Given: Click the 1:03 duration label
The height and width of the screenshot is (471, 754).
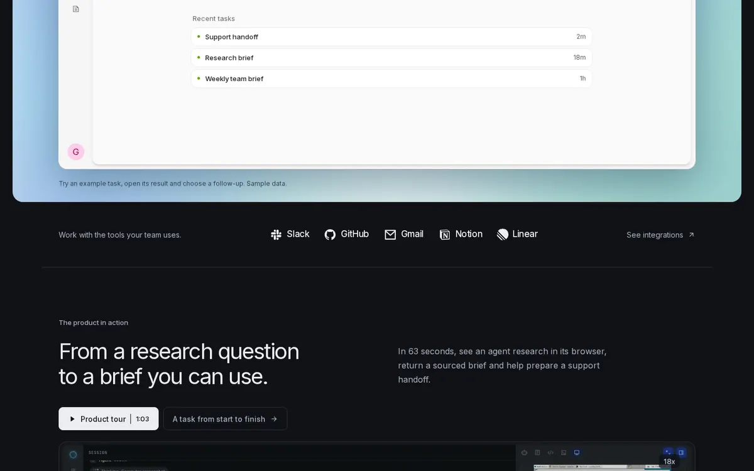Looking at the screenshot, I should click(x=143, y=419).
